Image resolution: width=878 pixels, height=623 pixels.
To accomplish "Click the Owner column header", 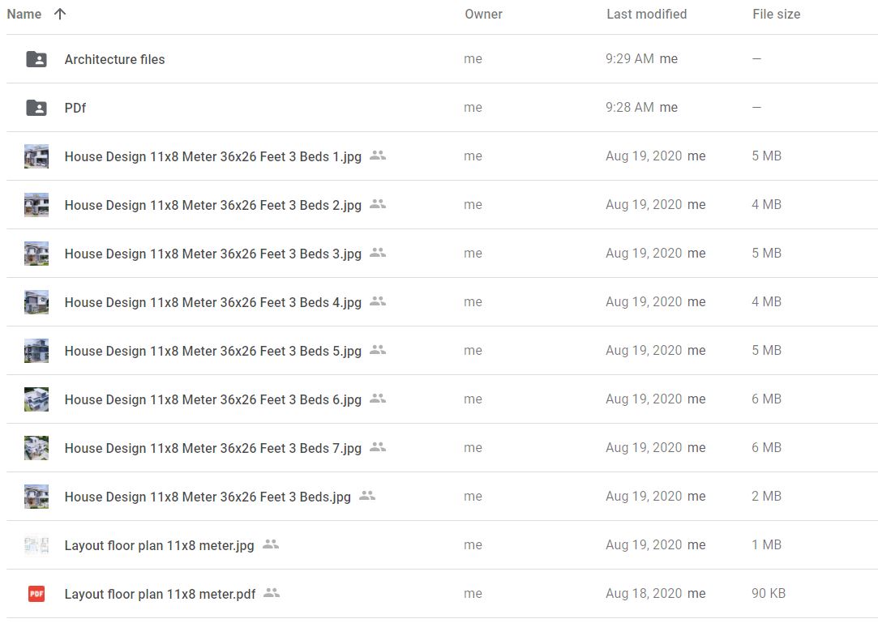I will 483,14.
